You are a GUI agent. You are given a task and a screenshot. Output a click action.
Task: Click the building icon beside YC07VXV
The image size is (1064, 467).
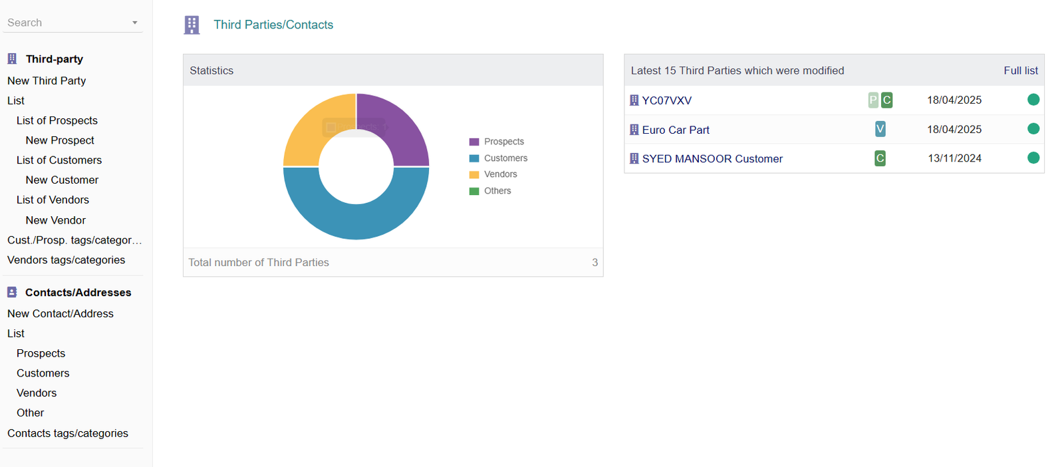(x=634, y=100)
